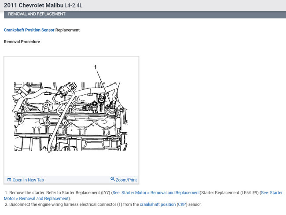Click the Removal and Replacement header bar
Viewport: 286px width, 215px height.
pos(145,14)
